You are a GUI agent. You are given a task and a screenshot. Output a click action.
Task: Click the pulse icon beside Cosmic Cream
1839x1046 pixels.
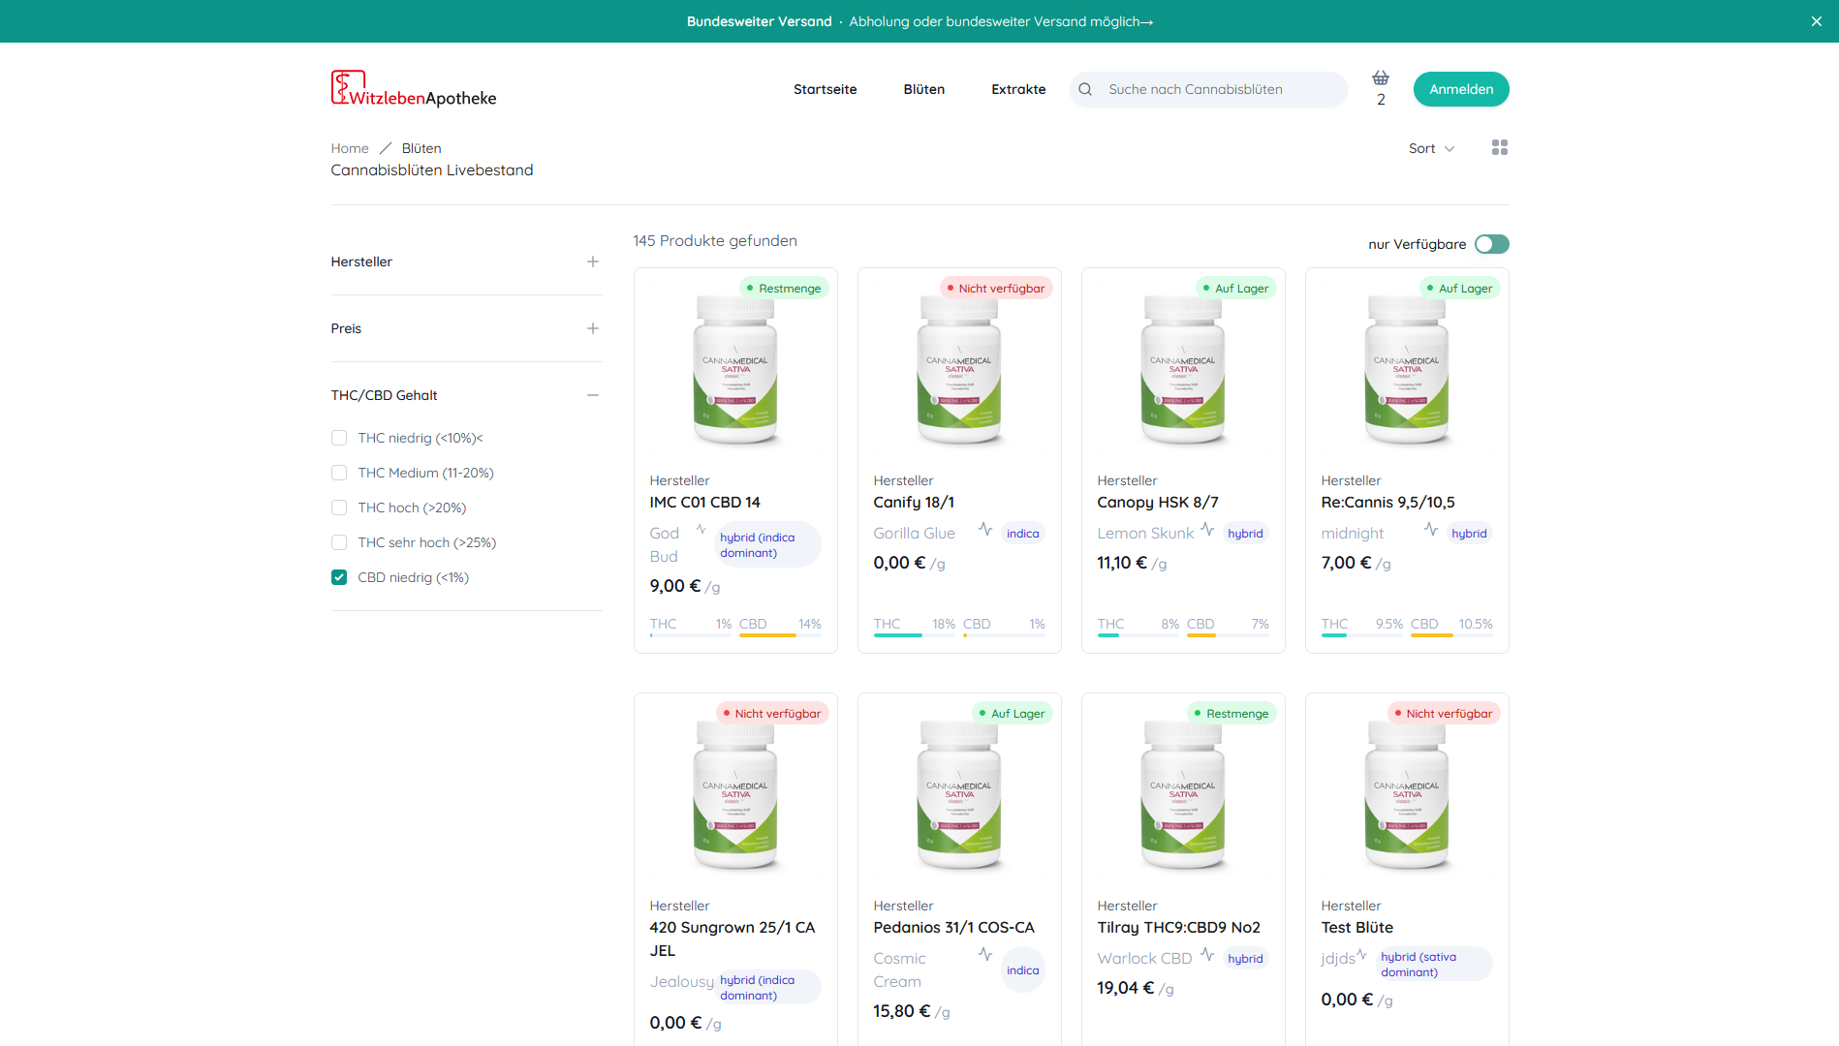985,954
